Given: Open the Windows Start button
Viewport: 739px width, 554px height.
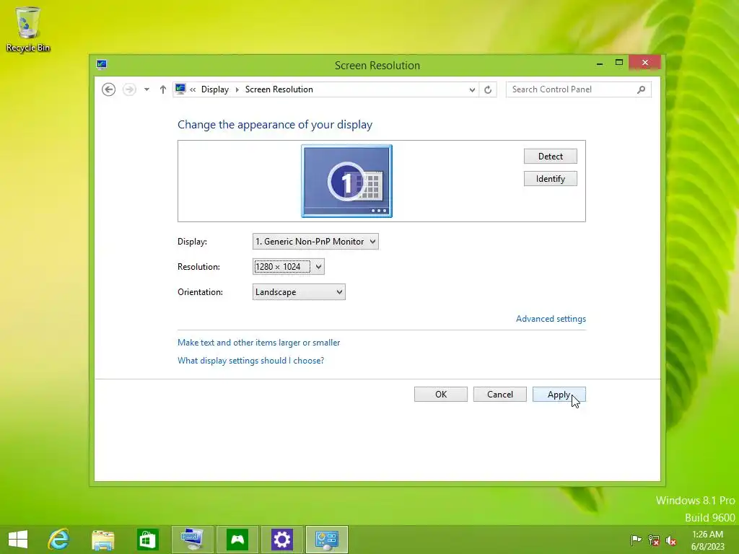Looking at the screenshot, I should tap(18, 540).
